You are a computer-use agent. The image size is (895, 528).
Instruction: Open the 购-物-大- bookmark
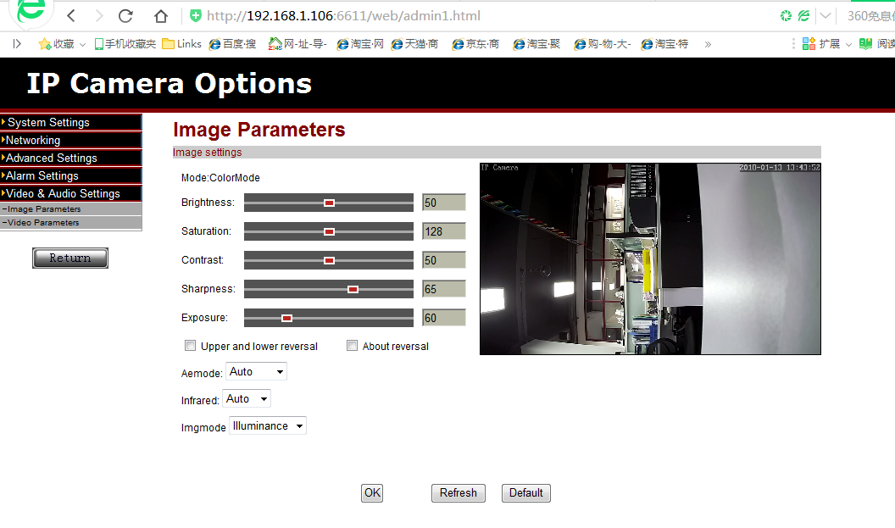(x=603, y=44)
